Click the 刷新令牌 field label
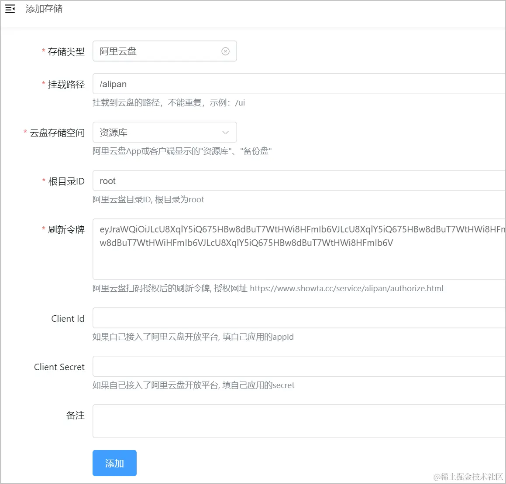Screen dimensions: 506x484 pyautogui.click(x=66, y=230)
